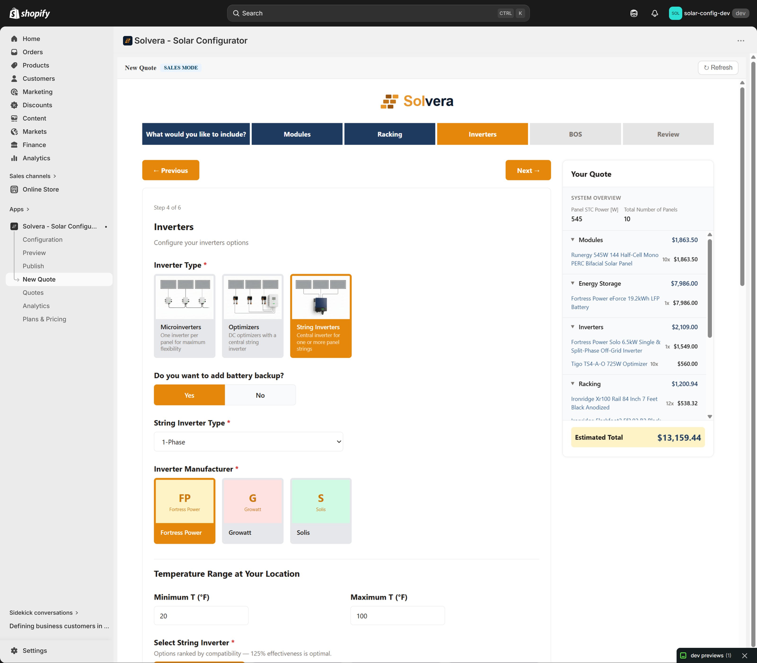
Task: Click the search magnifier icon
Action: [236, 13]
